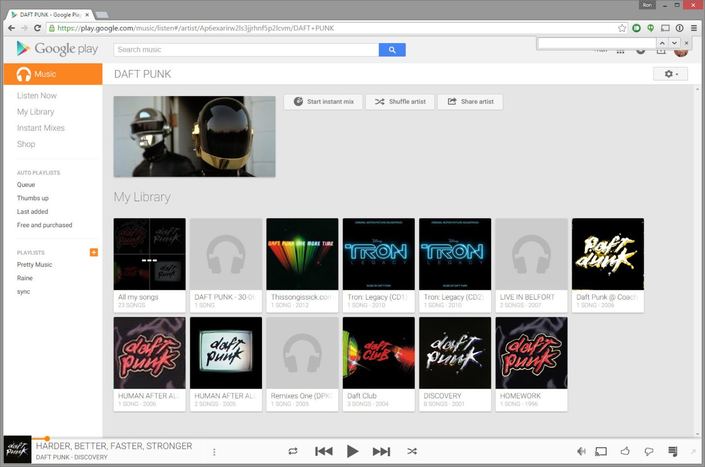Image resolution: width=705 pixels, height=467 pixels.
Task: Open the Queue auto playlist
Action: pyautogui.click(x=26, y=185)
